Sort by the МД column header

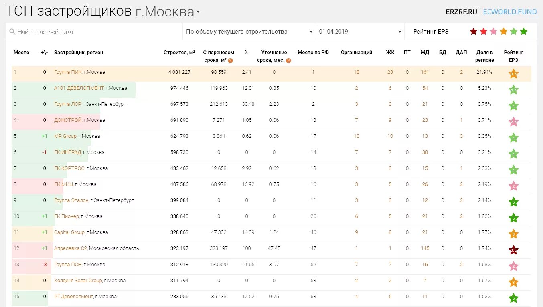pos(425,53)
